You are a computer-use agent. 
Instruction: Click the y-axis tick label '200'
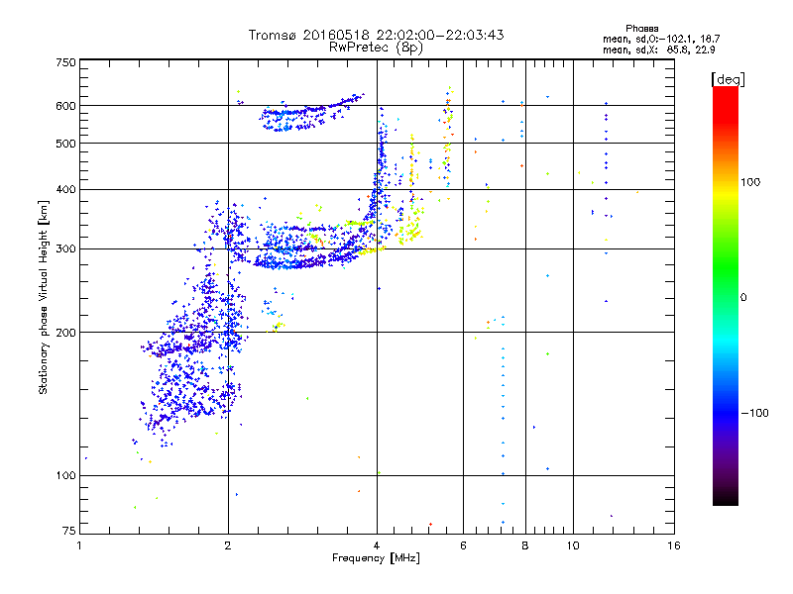[x=66, y=333]
